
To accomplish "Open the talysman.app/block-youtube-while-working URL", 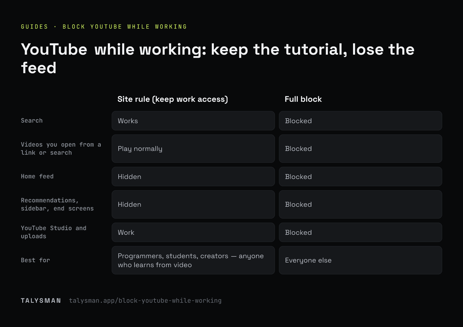I will tap(145, 301).
